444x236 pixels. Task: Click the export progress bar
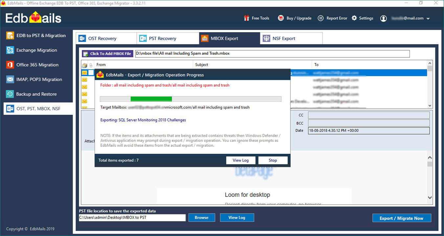pos(190,99)
